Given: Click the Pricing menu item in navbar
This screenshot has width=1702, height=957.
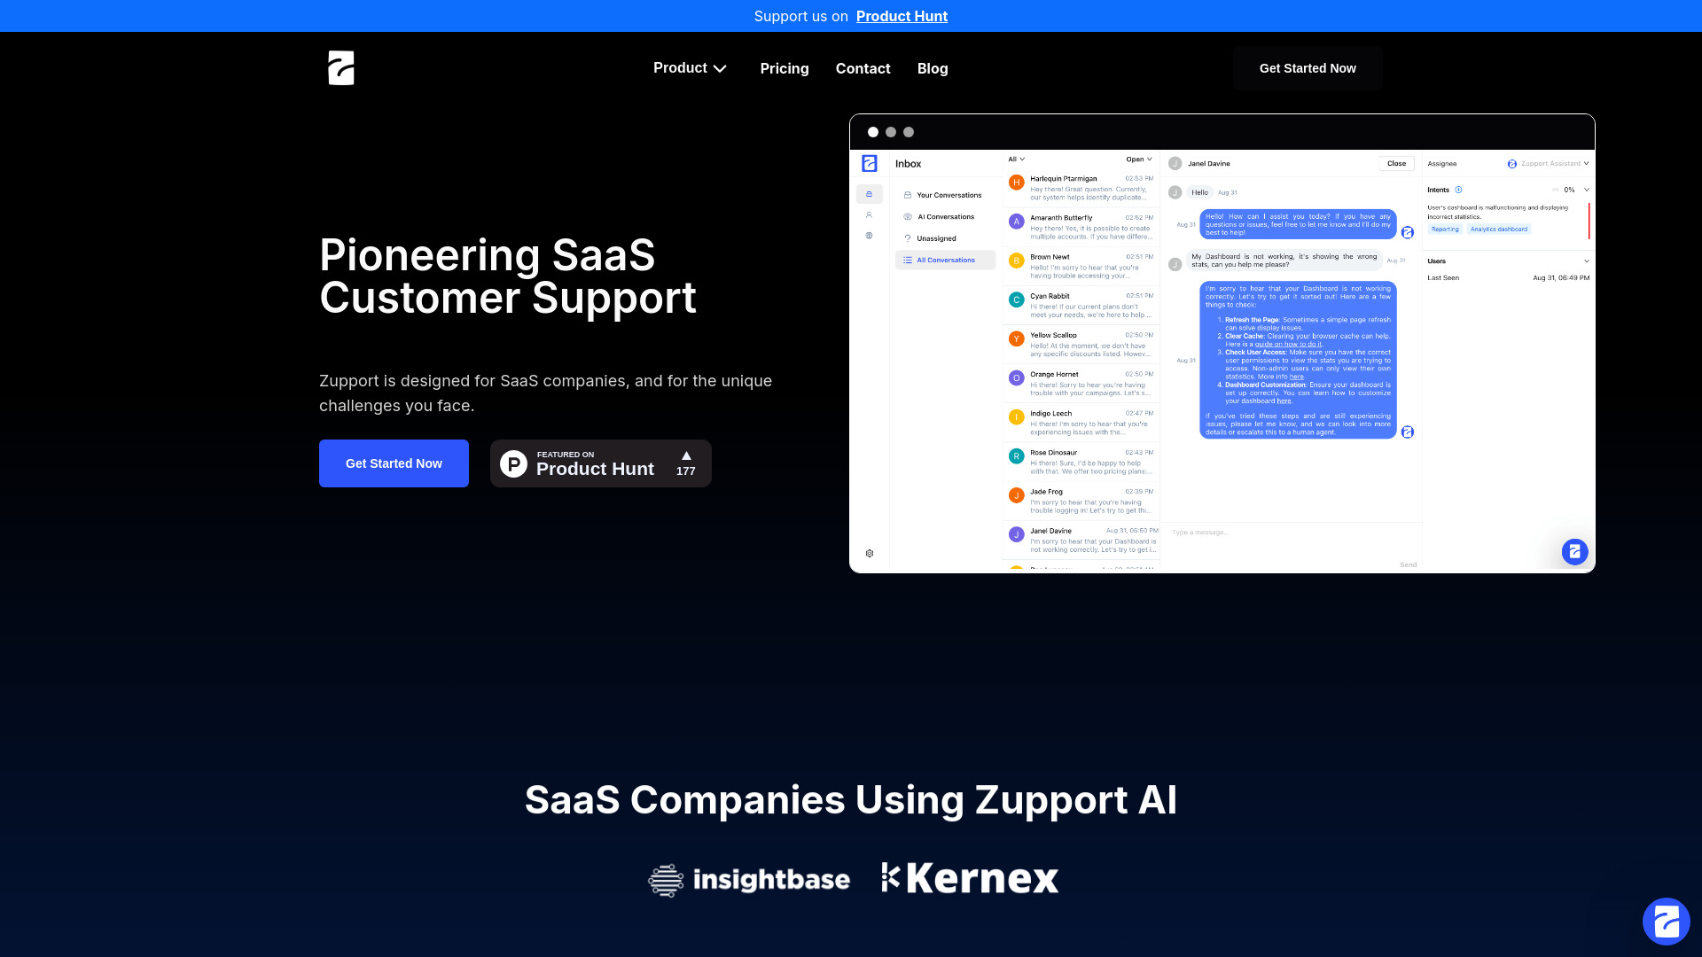Looking at the screenshot, I should tap(785, 67).
